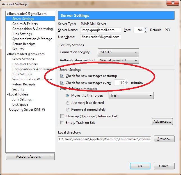Viewport: 181px width, 175px height.
Task: Enable Empty Trash on Exit
Action: click(x=62, y=123)
